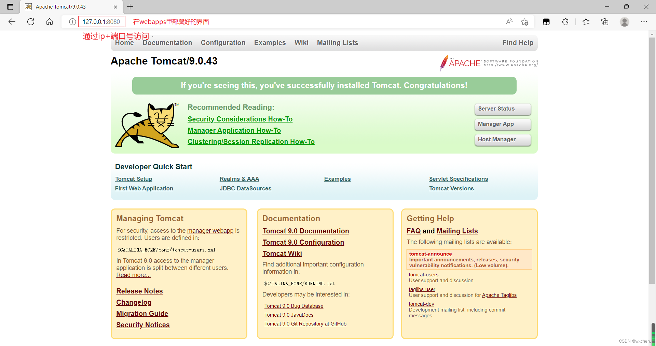Open Configuration in the navigation bar
The width and height of the screenshot is (656, 346).
pos(223,43)
